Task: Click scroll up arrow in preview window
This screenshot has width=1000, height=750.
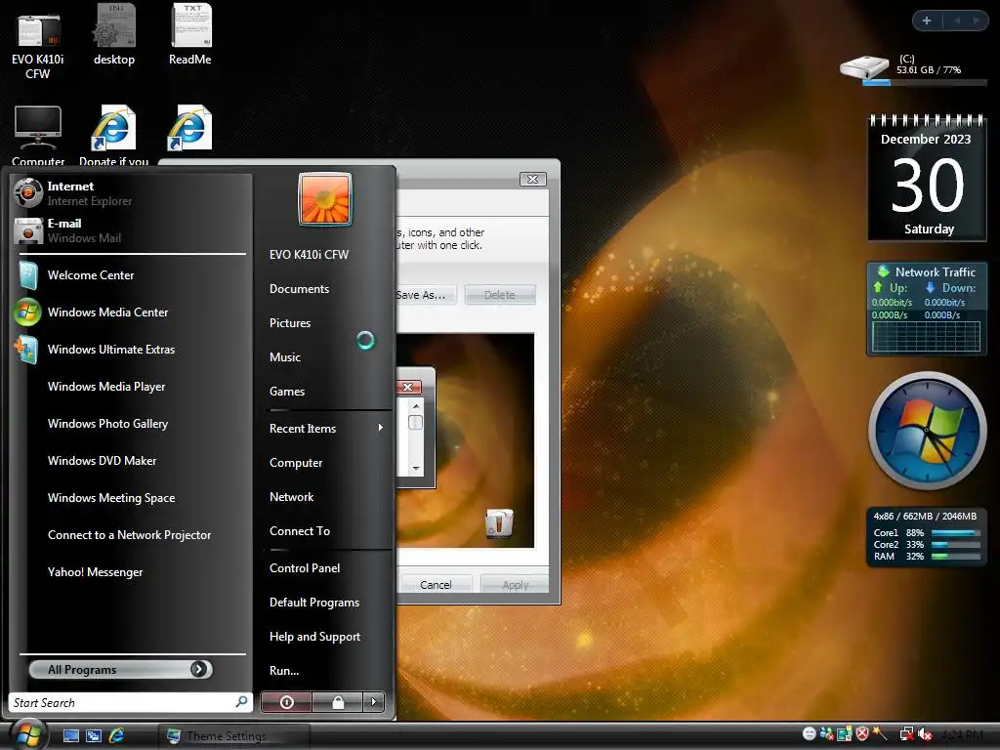Action: tap(416, 405)
